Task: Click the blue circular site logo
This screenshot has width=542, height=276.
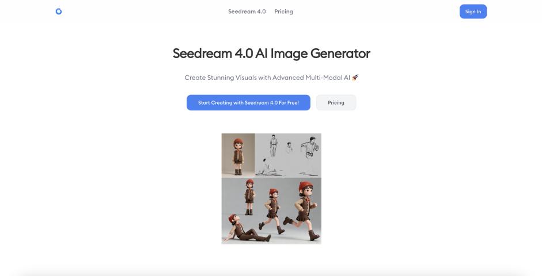Action: [x=59, y=11]
